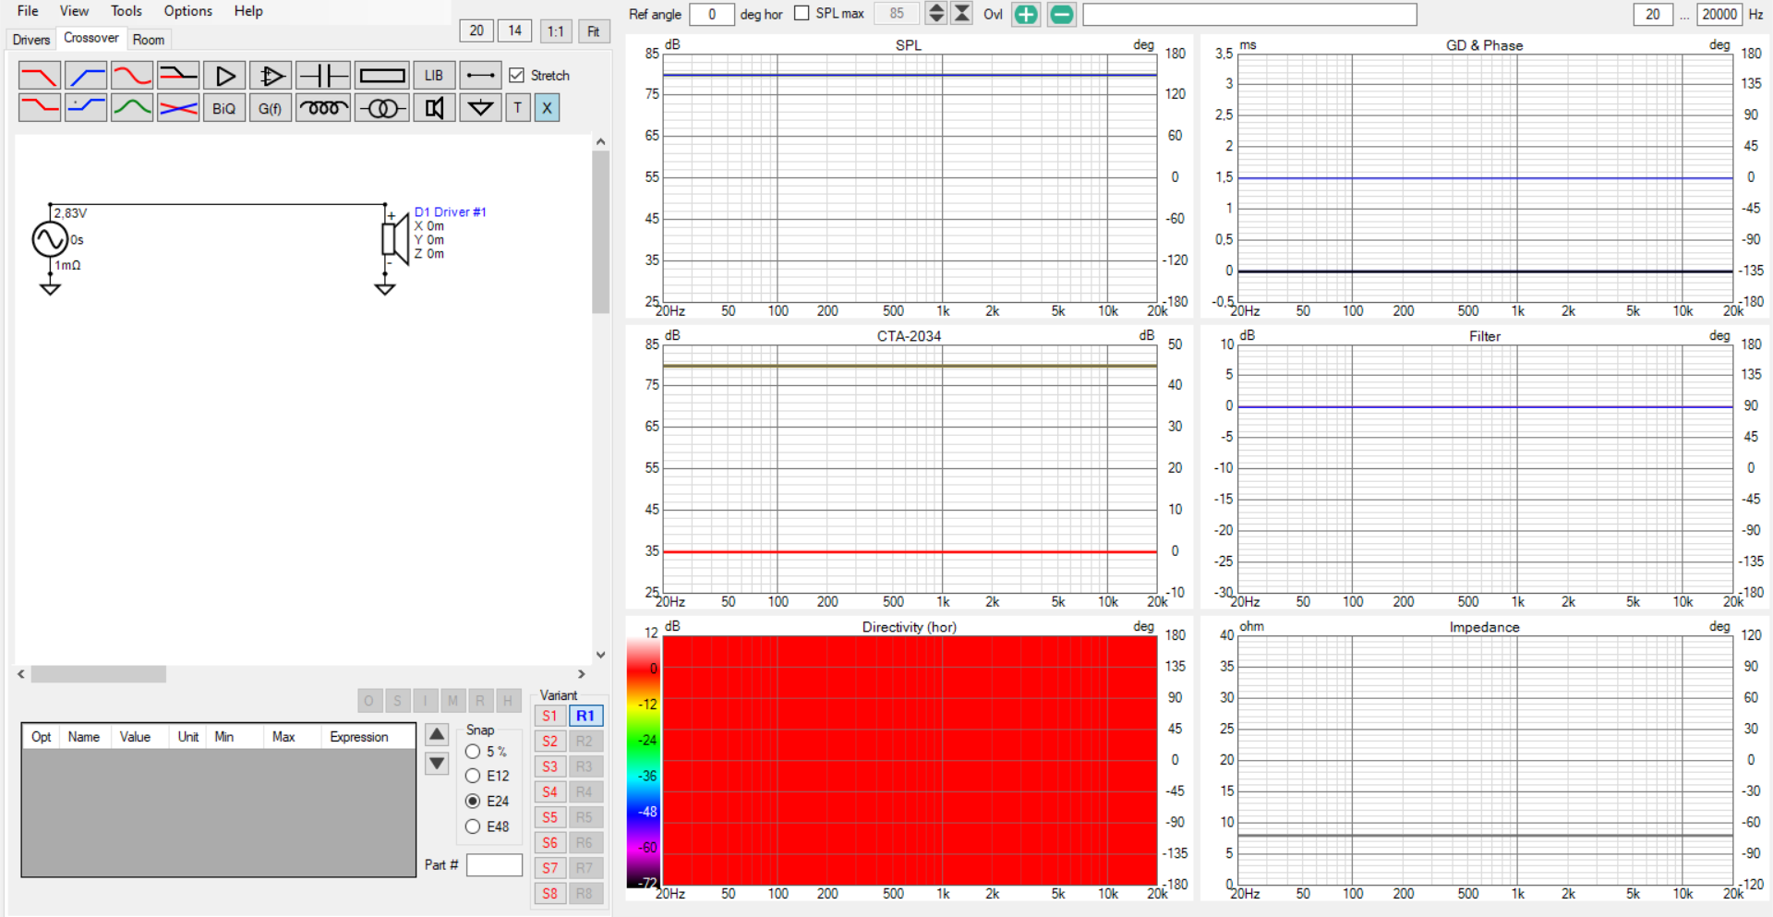
Task: Add a BiQ biquad block
Action: 224,108
